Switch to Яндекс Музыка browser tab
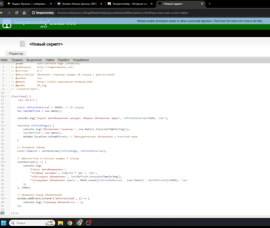The image size is (270, 228). click(x=29, y=4)
